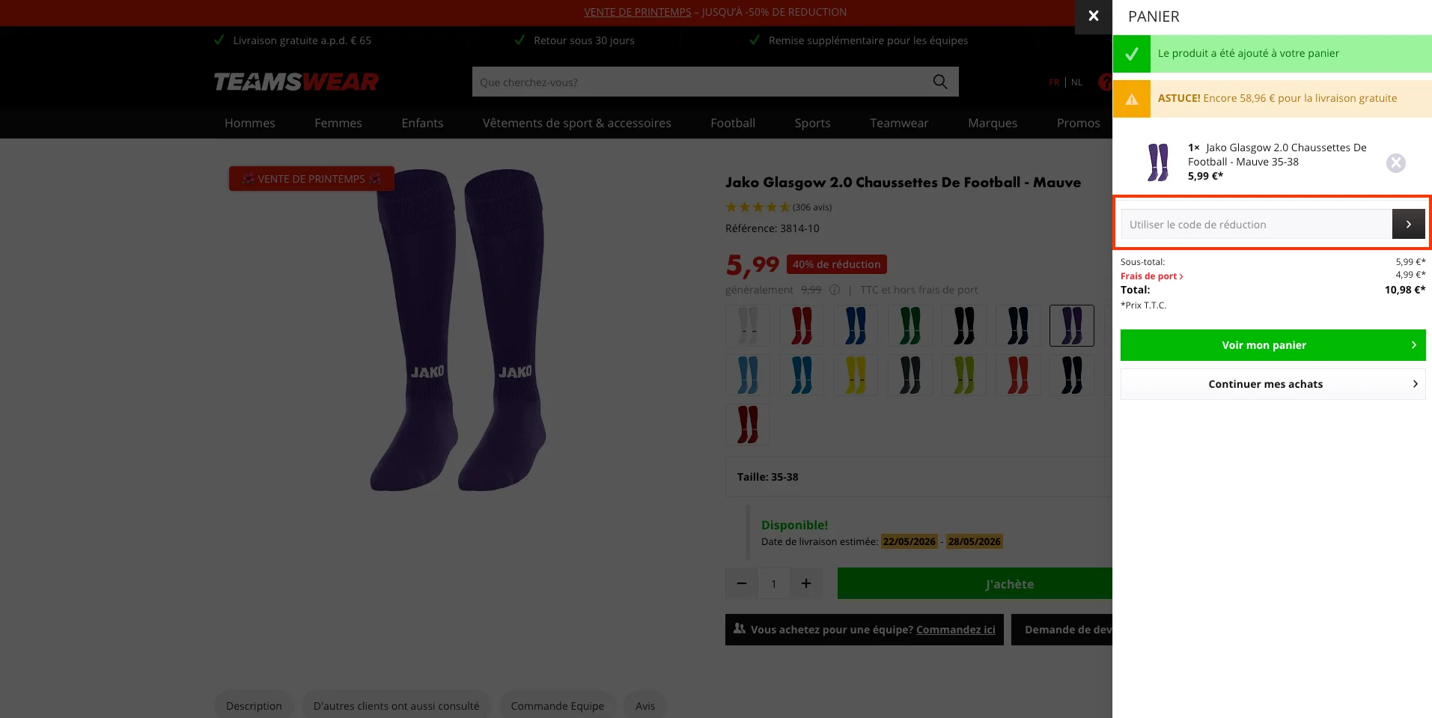Increase quantity with plus button
The width and height of the screenshot is (1432, 718).
pyautogui.click(x=806, y=583)
